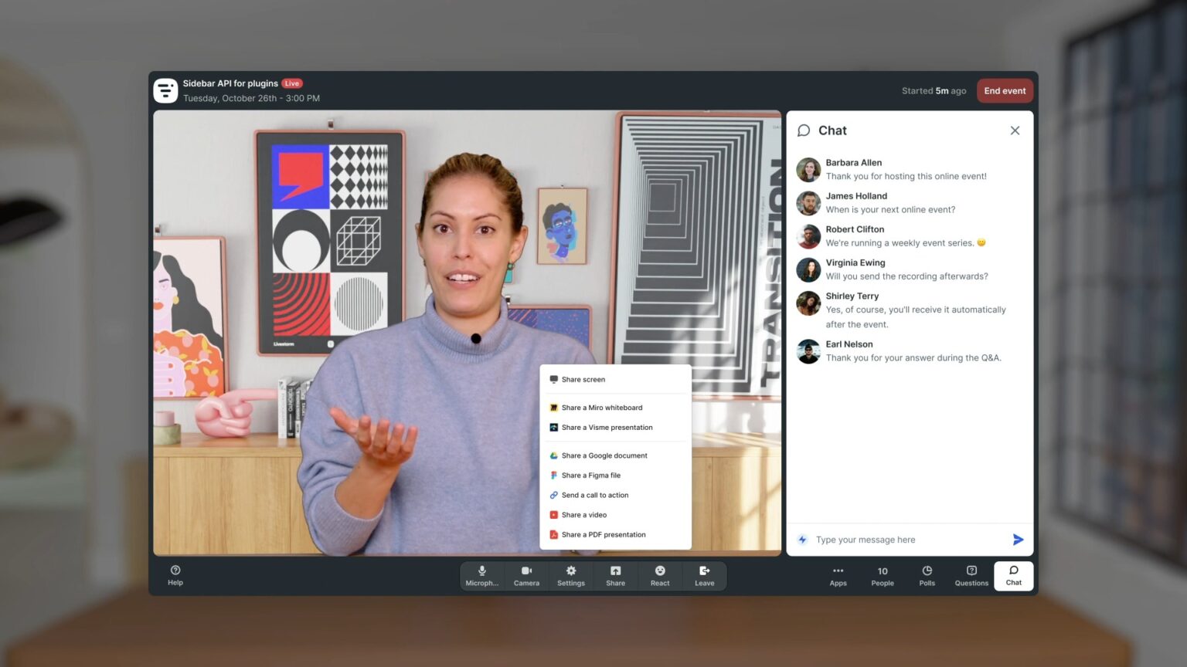The height and width of the screenshot is (667, 1187).
Task: Mute the microphone
Action: [x=481, y=576]
